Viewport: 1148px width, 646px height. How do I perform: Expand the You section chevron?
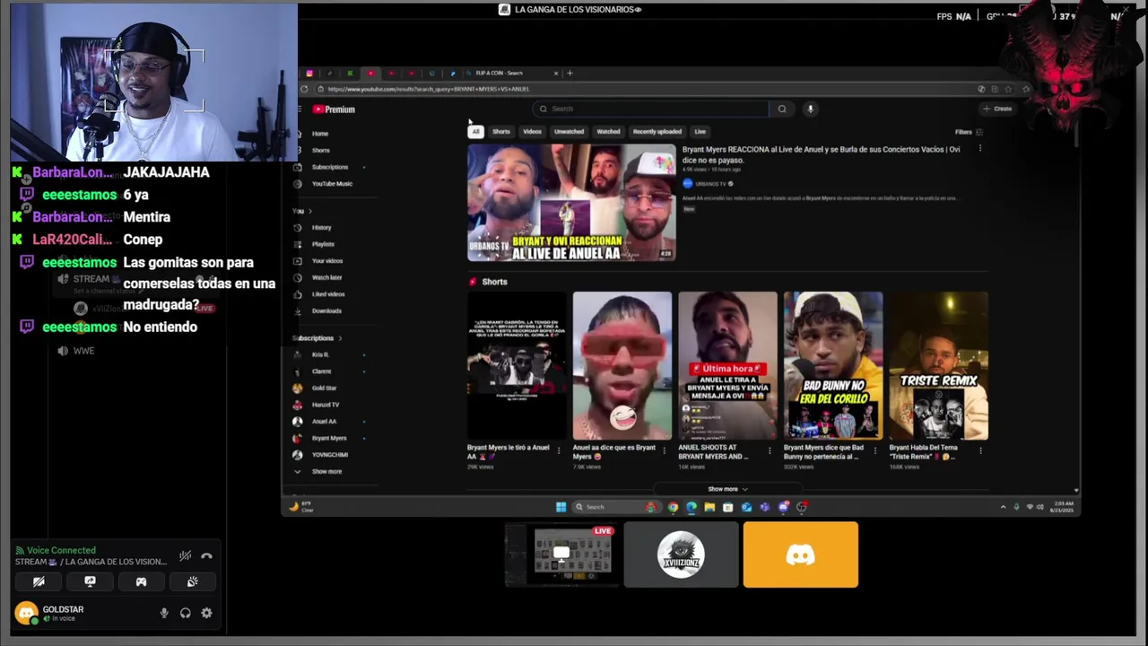pyautogui.click(x=310, y=211)
